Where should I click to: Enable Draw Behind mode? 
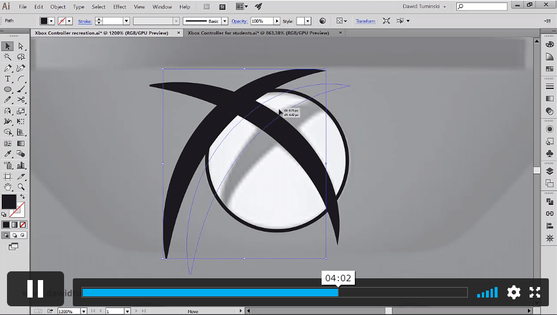click(x=14, y=235)
